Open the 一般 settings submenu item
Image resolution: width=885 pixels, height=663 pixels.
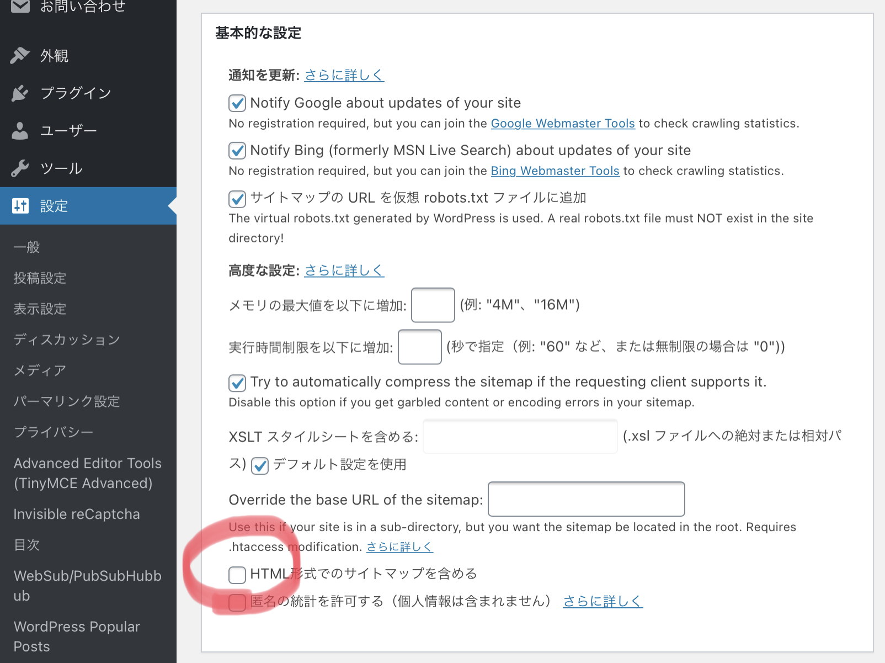pyautogui.click(x=27, y=247)
